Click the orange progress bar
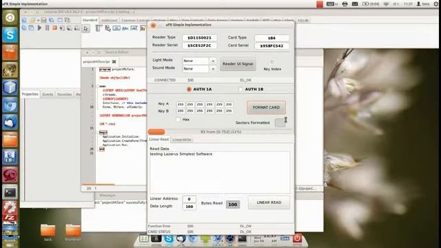The width and height of the screenshot is (441, 248). (156, 132)
